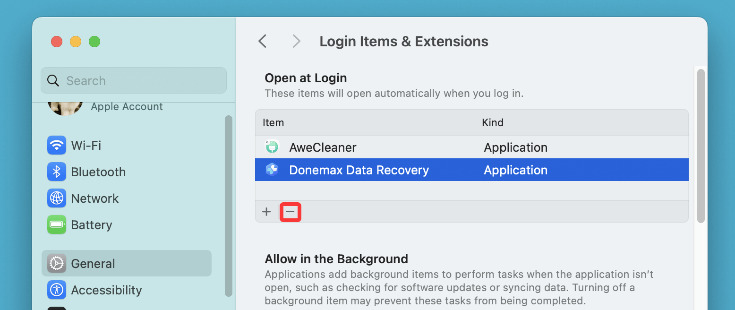Open Accessibility settings icon
The width and height of the screenshot is (735, 310).
point(56,290)
